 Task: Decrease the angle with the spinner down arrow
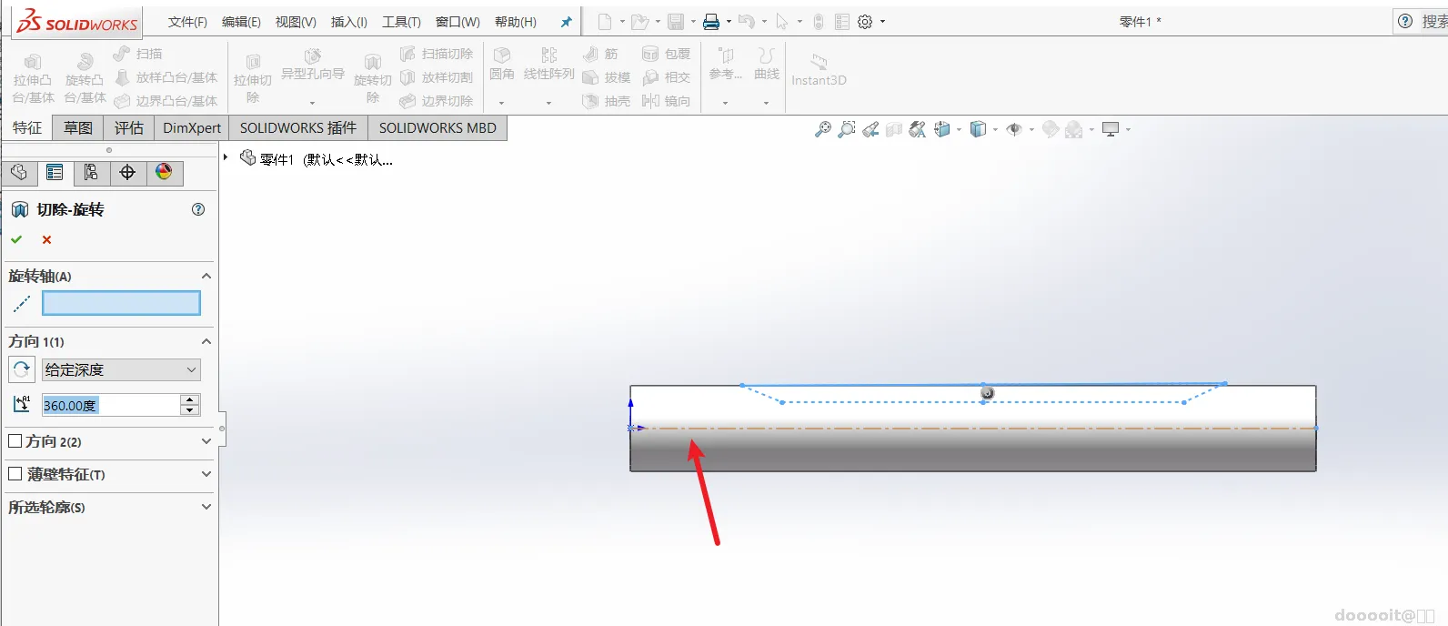[190, 410]
